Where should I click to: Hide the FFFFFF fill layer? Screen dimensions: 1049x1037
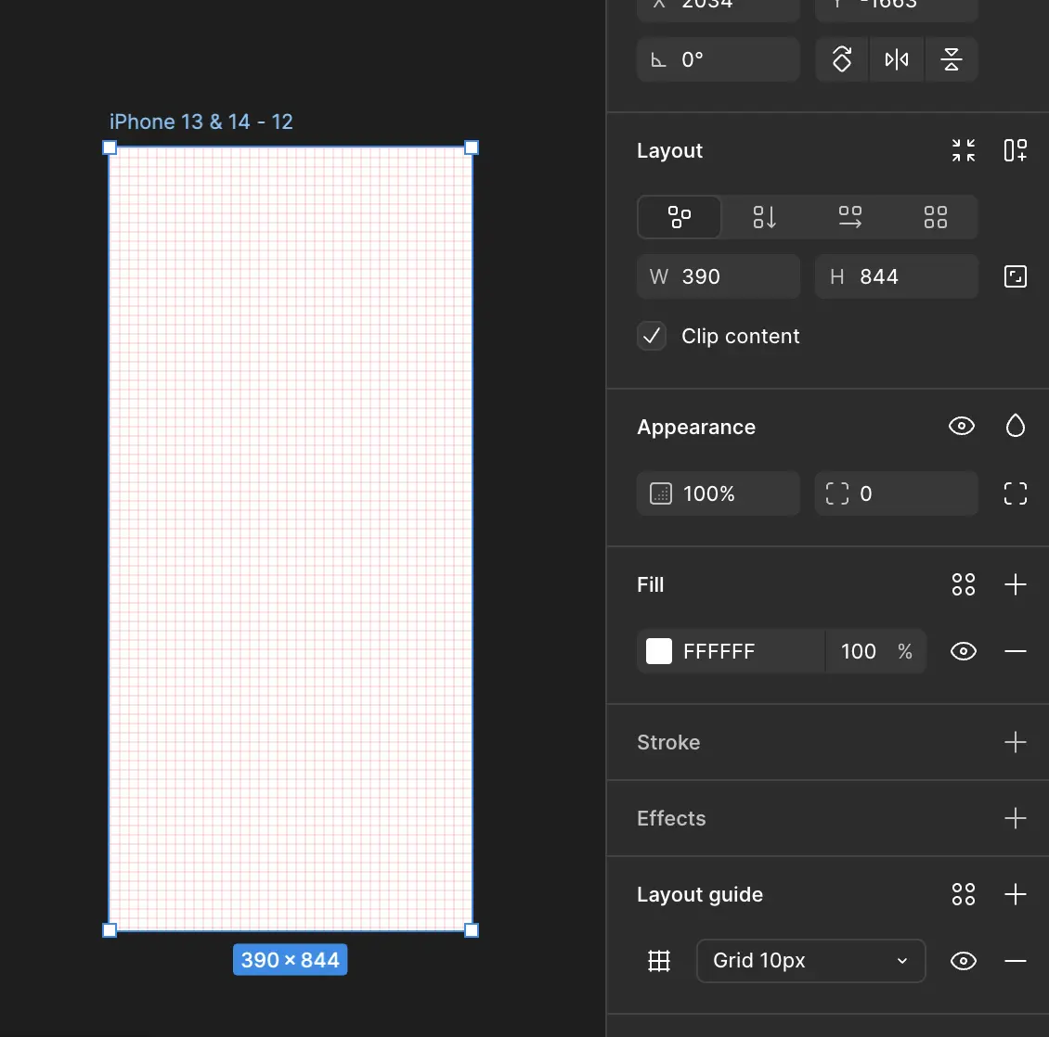(964, 651)
